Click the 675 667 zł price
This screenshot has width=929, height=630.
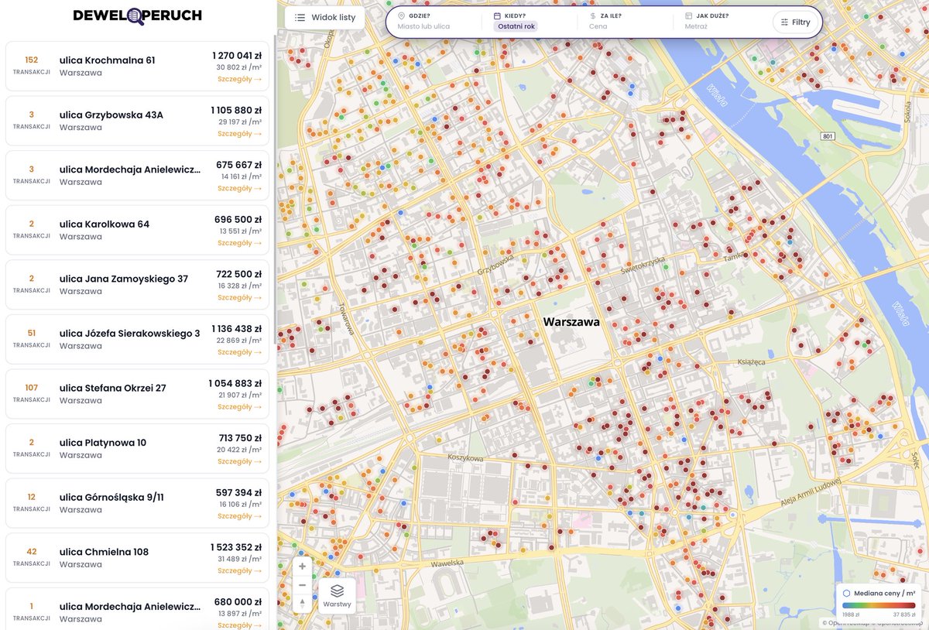(x=239, y=165)
